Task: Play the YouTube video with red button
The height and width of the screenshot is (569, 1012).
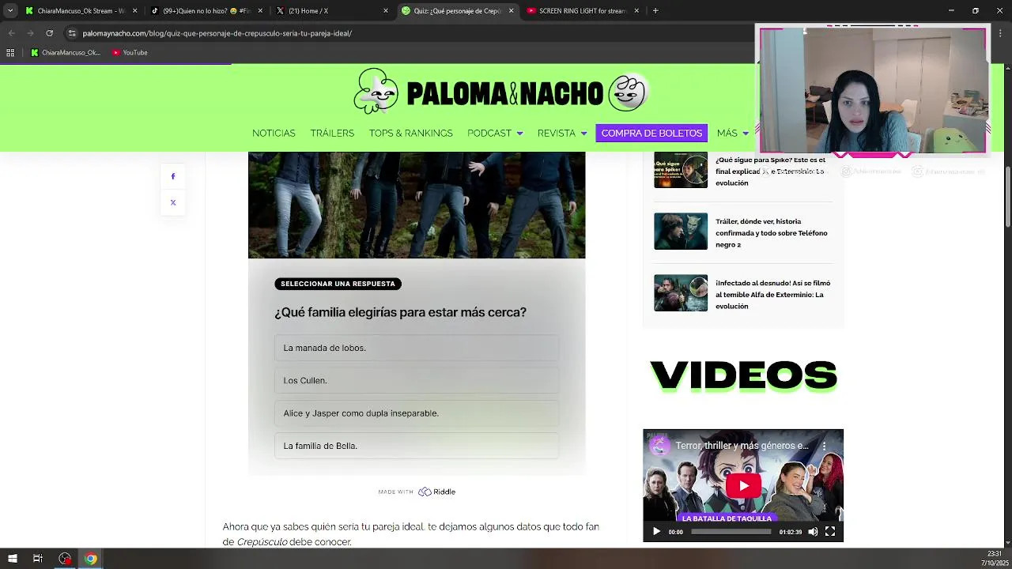Action: coord(743,485)
